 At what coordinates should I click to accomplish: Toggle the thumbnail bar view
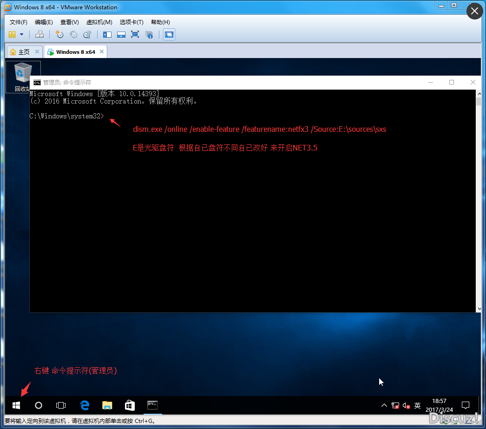click(121, 34)
